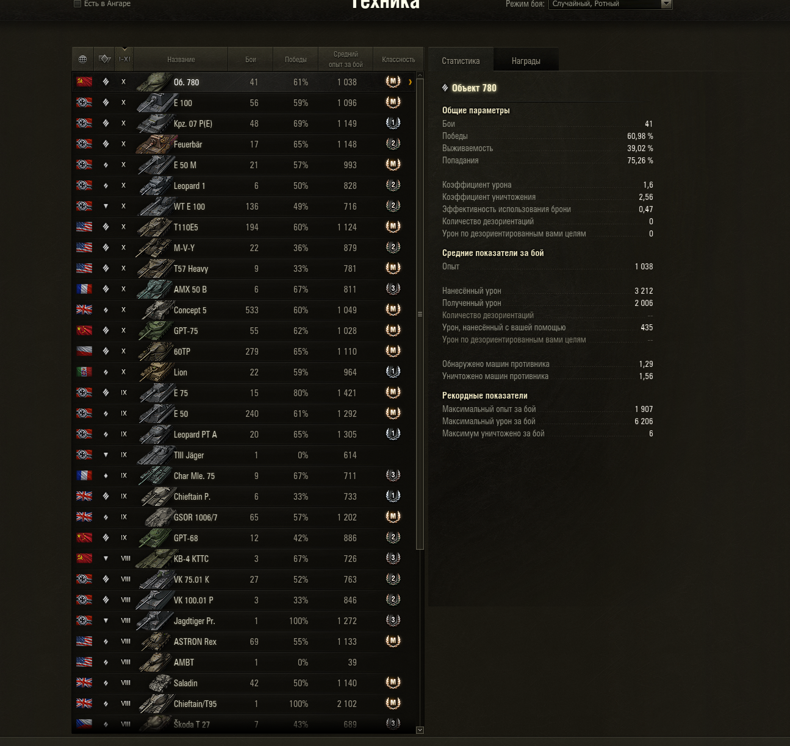Sort by the Бои column header
Viewport: 790px width, 746px height.
click(x=251, y=59)
